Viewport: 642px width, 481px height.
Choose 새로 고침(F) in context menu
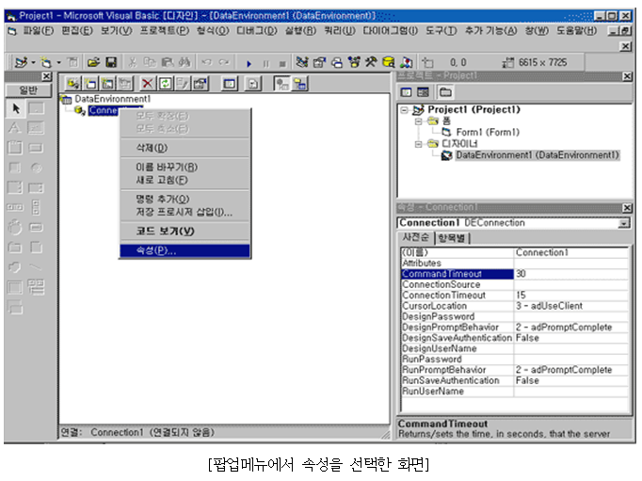click(x=185, y=180)
